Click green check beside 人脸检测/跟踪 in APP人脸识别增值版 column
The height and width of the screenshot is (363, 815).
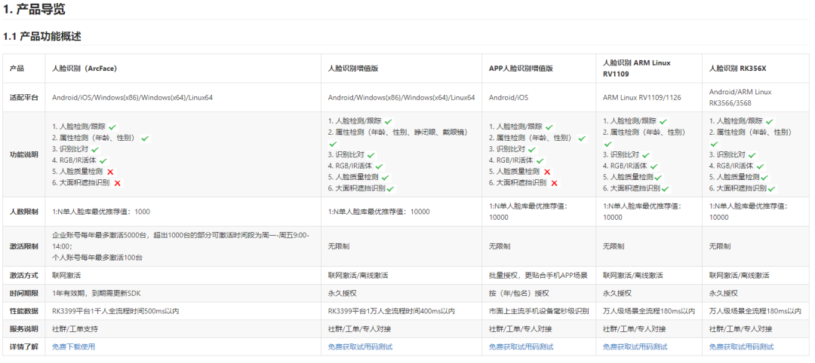[x=549, y=127]
